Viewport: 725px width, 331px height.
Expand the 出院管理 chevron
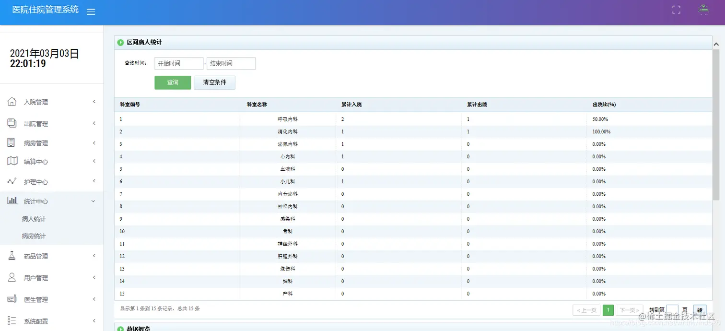click(94, 123)
